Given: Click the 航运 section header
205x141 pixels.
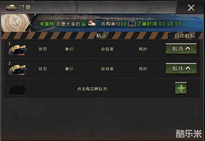Looking at the screenshot, I should pyautogui.click(x=101, y=36).
